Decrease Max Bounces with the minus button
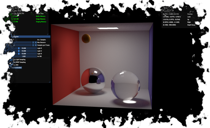Viewport: 210px width, 128px height. (x=33, y=42)
